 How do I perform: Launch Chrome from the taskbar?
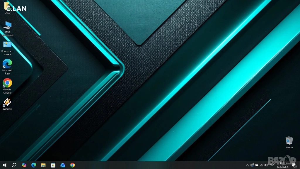point(72,165)
